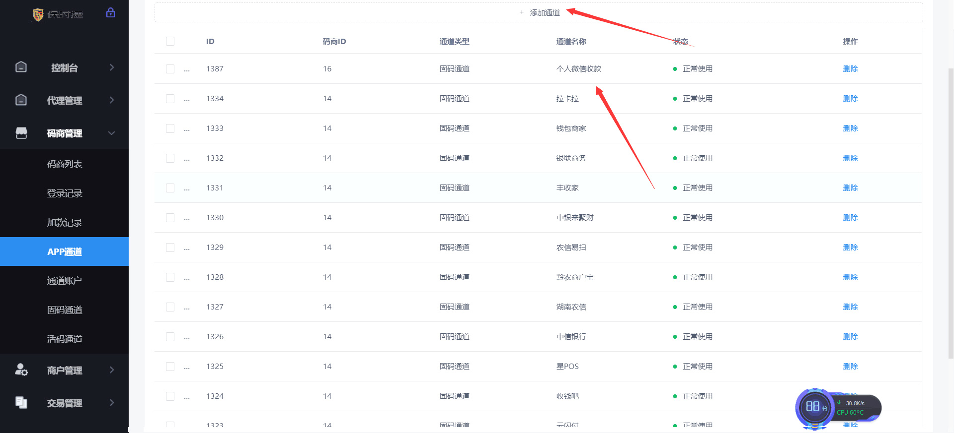This screenshot has height=433, width=954.
Task: Collapse the 码商管理 menu chevron
Action: [x=112, y=133]
